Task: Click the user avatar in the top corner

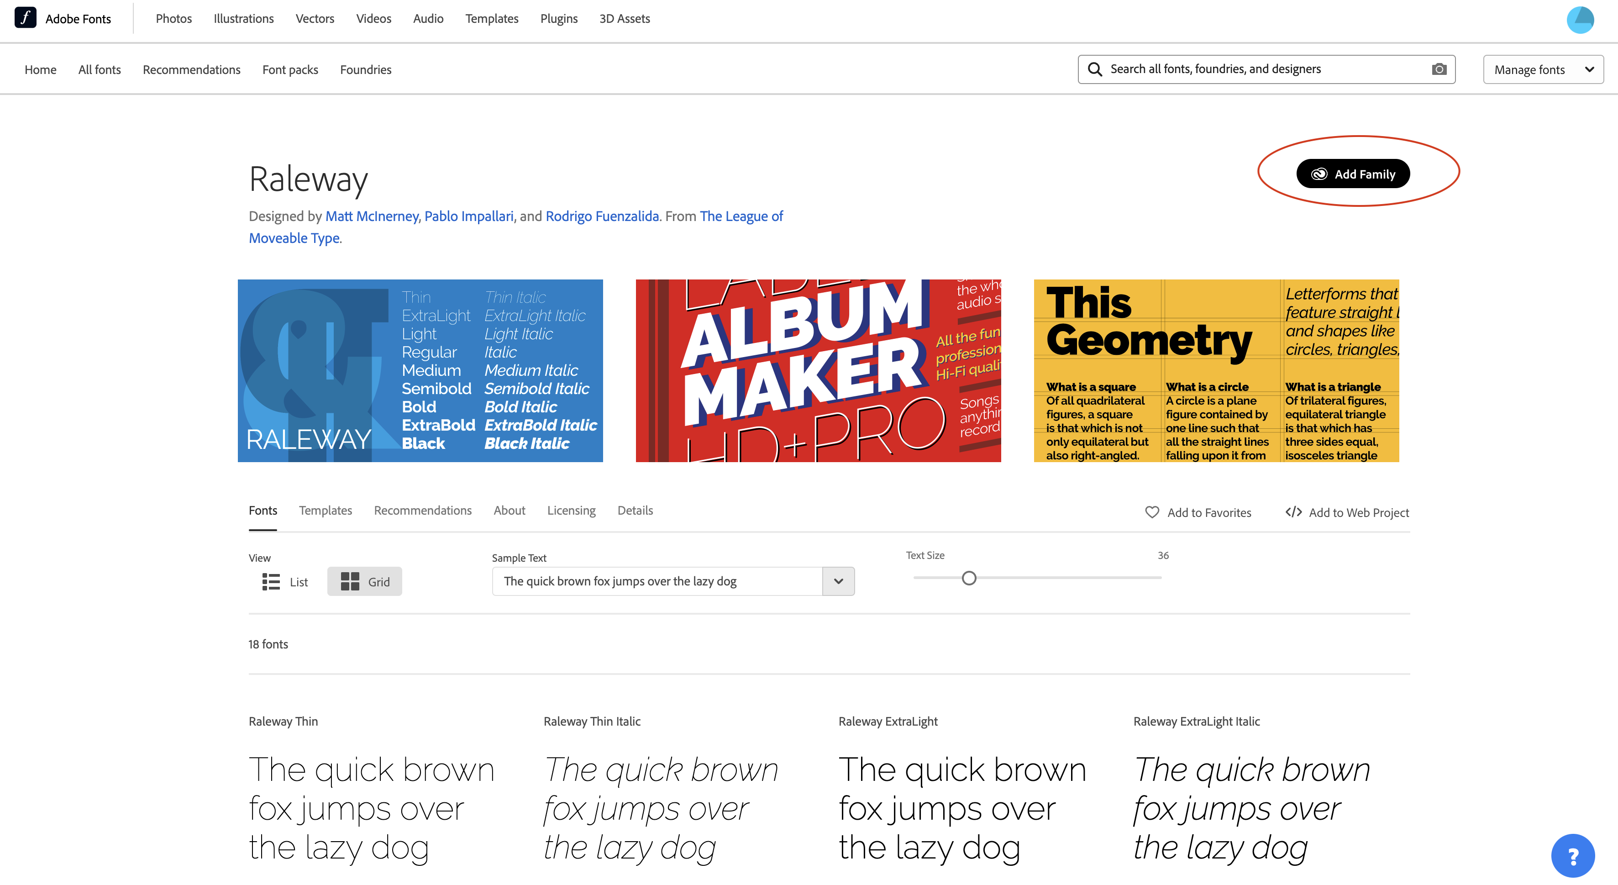Action: (x=1581, y=20)
